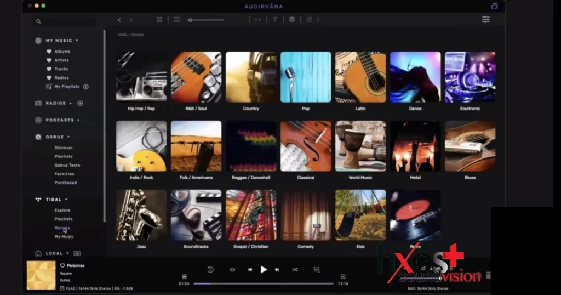Click the remote link icon at top right

495,6
